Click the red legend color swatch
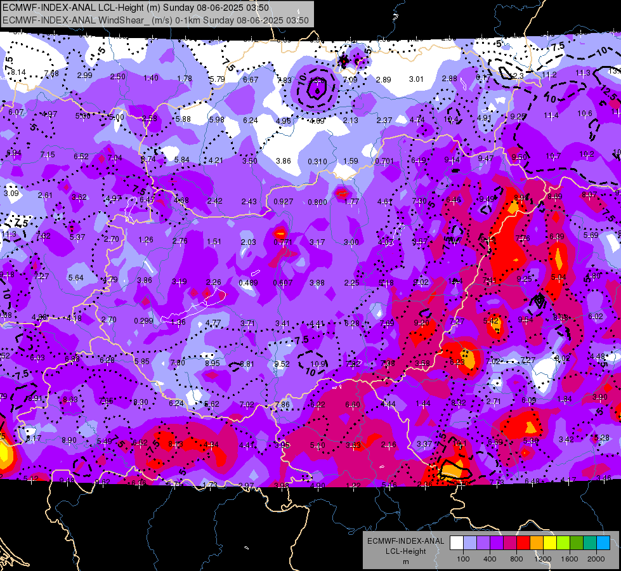The height and width of the screenshot is (571, 621). [x=523, y=543]
